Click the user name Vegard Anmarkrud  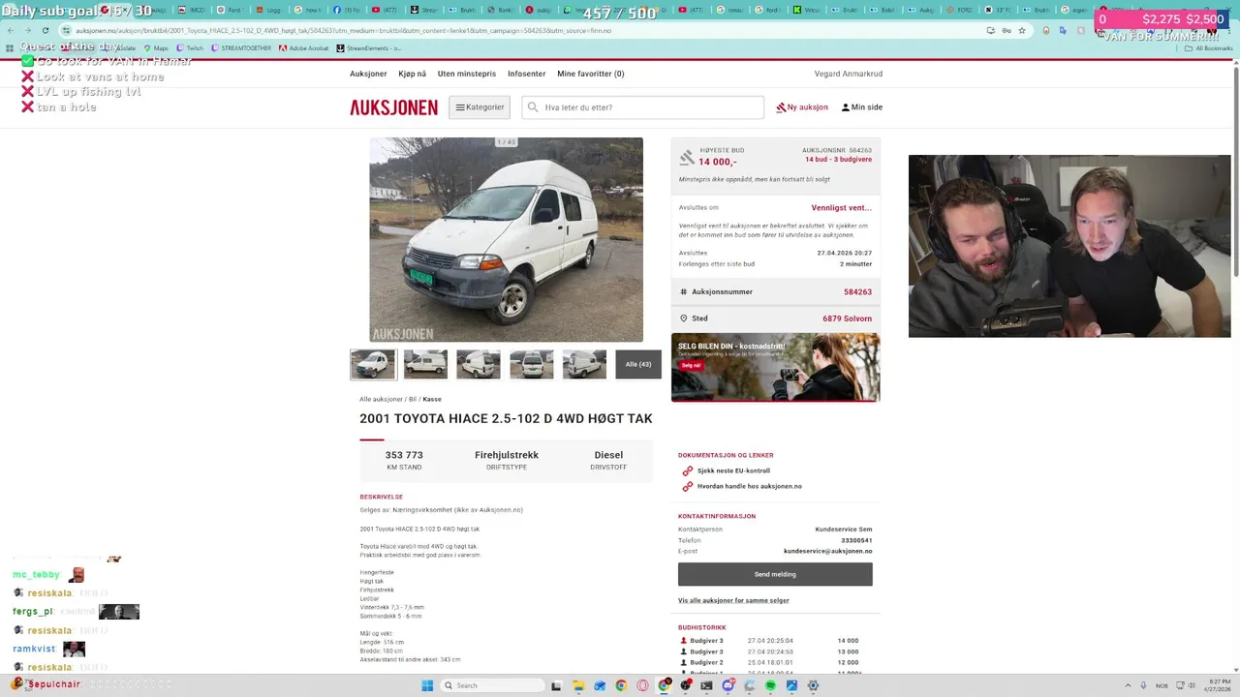tap(849, 74)
